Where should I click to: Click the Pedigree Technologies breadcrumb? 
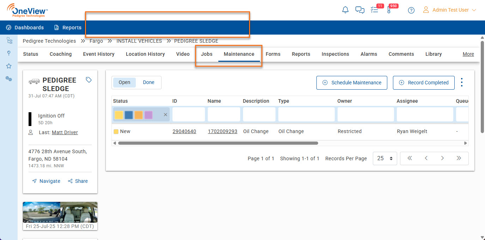[x=49, y=41]
